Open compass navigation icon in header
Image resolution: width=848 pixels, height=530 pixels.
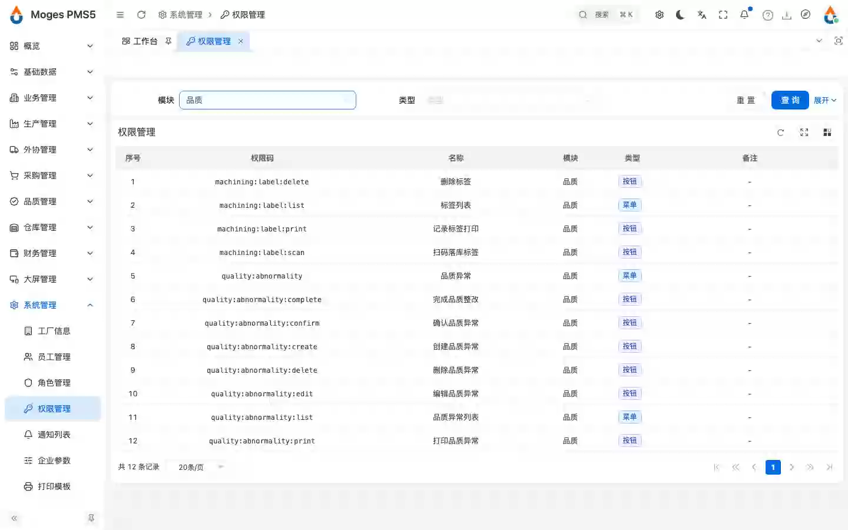806,15
